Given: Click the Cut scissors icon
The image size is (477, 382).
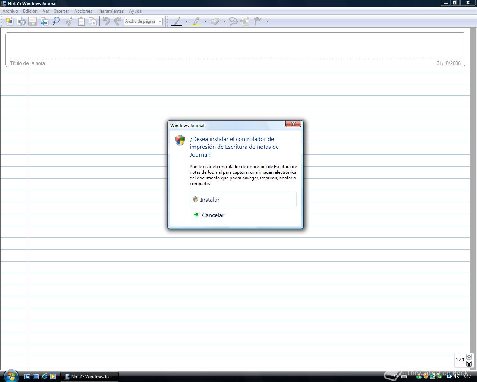Looking at the screenshot, I should (x=69, y=21).
